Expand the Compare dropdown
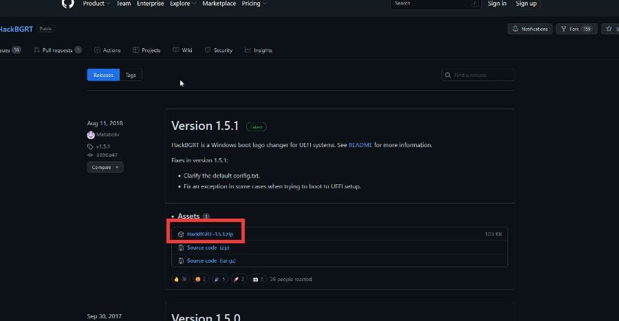 pos(105,167)
